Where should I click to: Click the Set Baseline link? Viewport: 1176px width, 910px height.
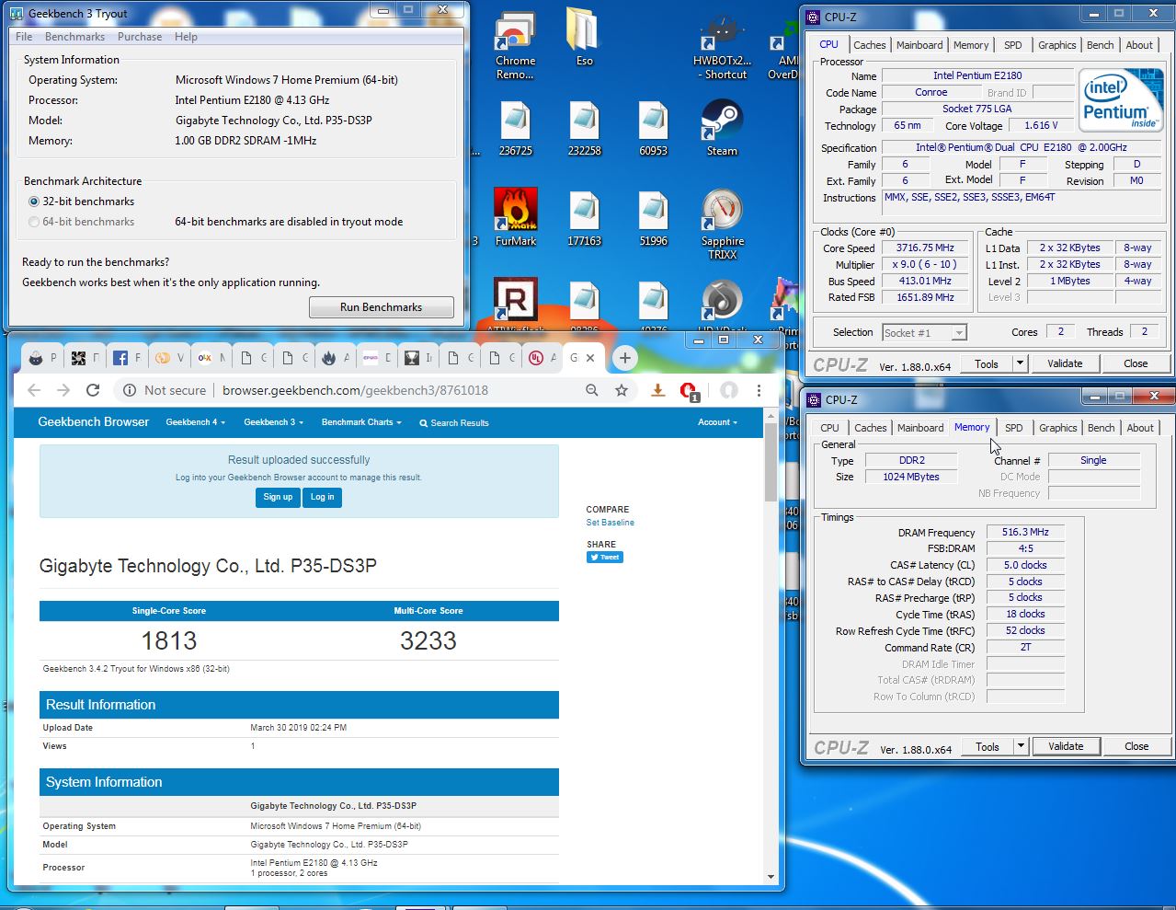[x=611, y=523]
